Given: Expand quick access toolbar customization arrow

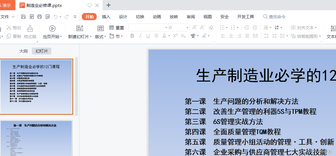Looking at the screenshot, I should [x=75, y=17].
